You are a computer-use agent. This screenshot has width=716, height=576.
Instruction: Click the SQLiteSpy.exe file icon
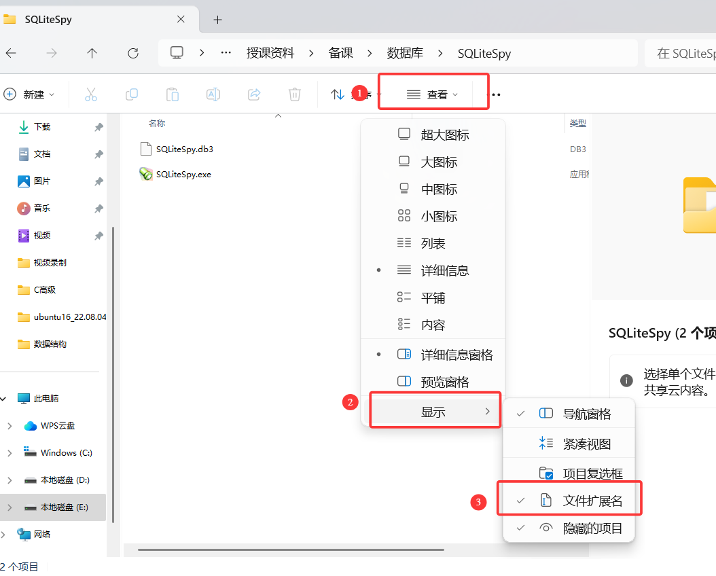145,174
